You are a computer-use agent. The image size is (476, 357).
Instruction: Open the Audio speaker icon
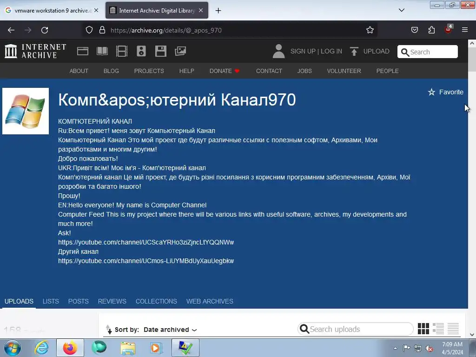point(141,51)
